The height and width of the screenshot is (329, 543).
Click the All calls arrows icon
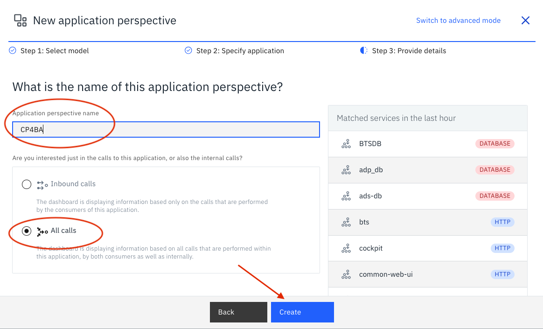pos(42,231)
